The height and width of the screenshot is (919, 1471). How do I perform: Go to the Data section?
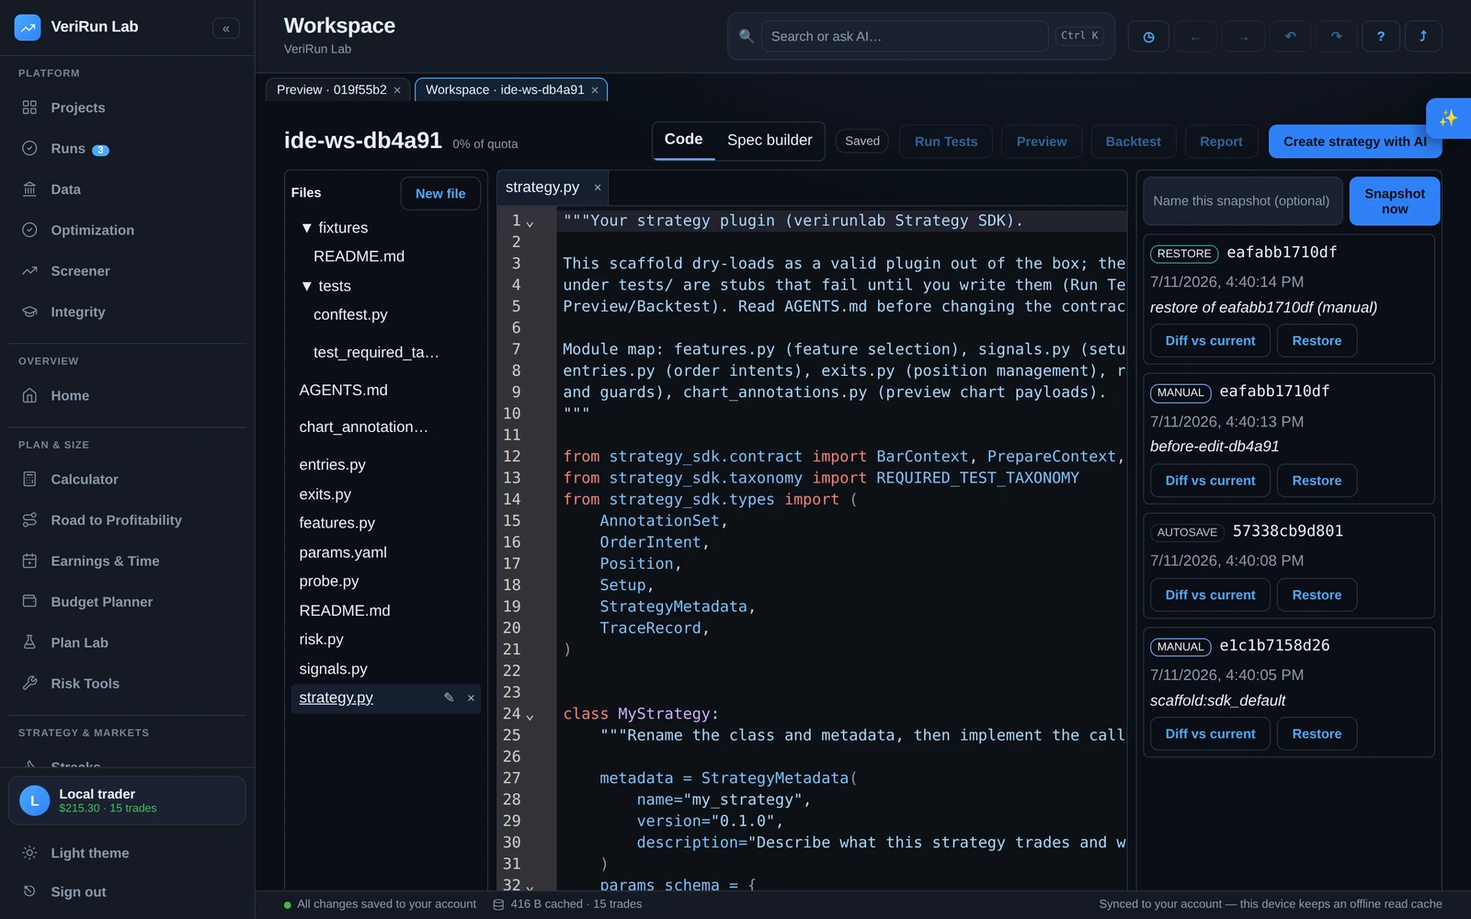(127, 189)
